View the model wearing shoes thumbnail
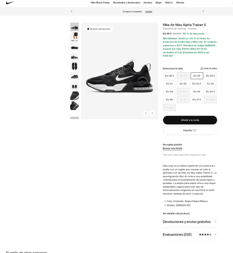 click(75, 37)
